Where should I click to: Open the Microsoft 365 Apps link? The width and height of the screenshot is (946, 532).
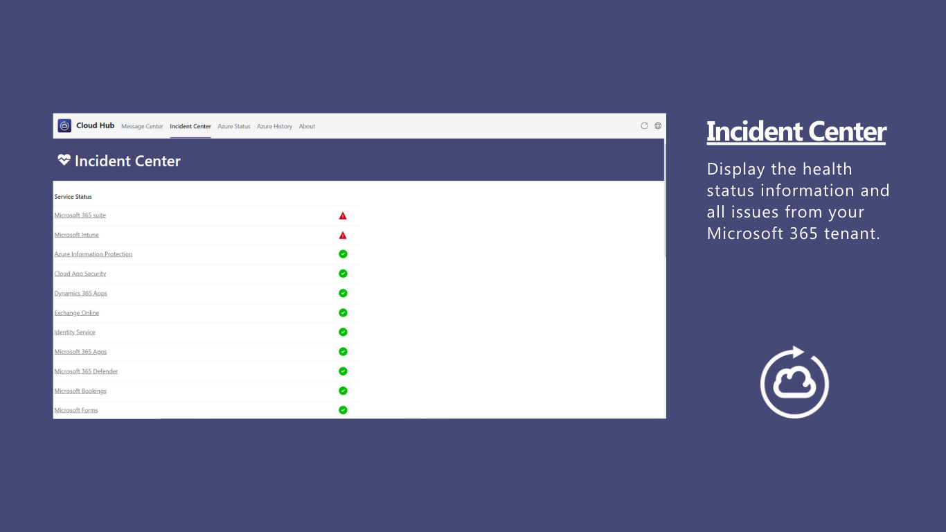pos(81,352)
